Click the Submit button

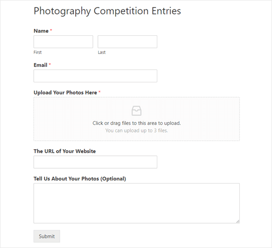coord(46,236)
